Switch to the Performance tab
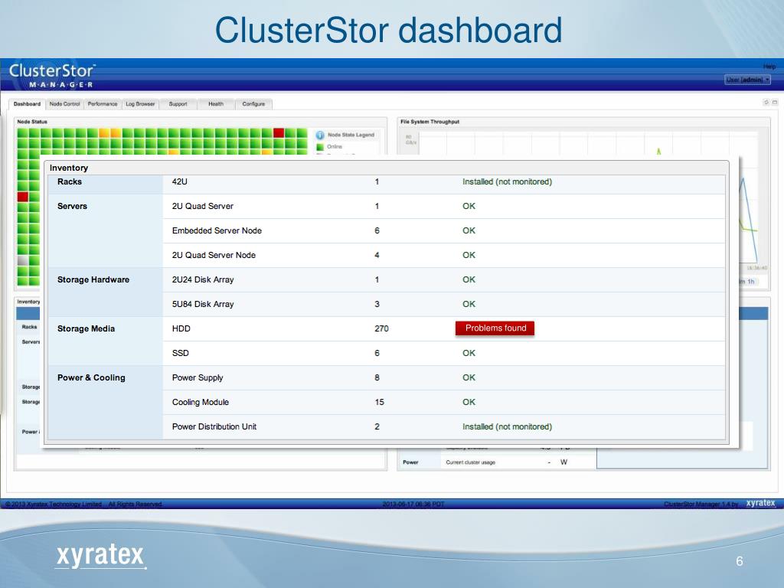 (103, 104)
